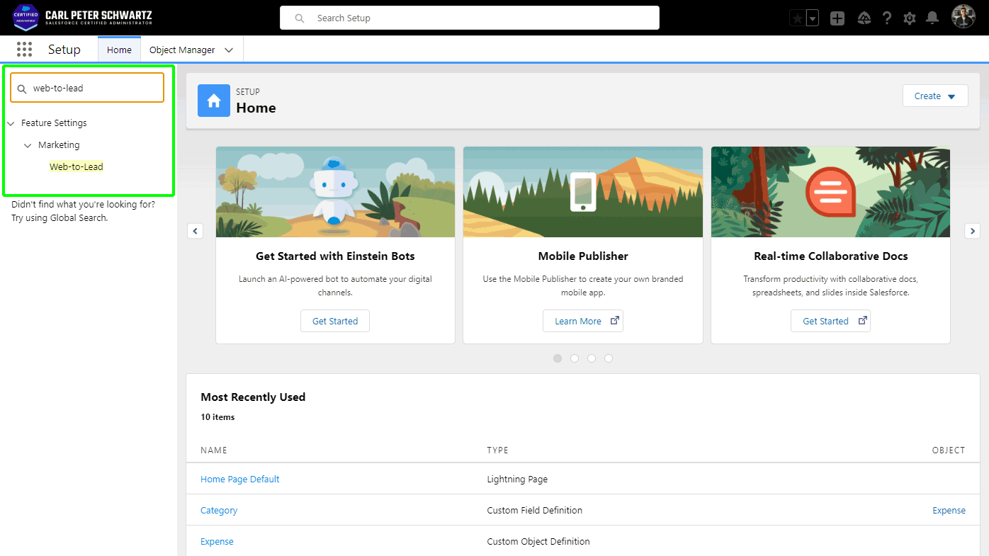Click the "Launch an AI-powered bot" description
The height and width of the screenshot is (556, 989).
[x=335, y=285]
